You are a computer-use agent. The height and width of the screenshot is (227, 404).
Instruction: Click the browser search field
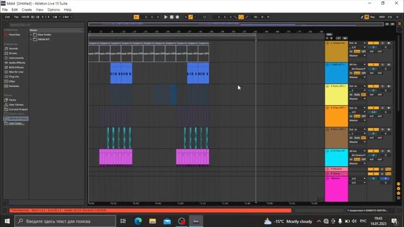46,25
